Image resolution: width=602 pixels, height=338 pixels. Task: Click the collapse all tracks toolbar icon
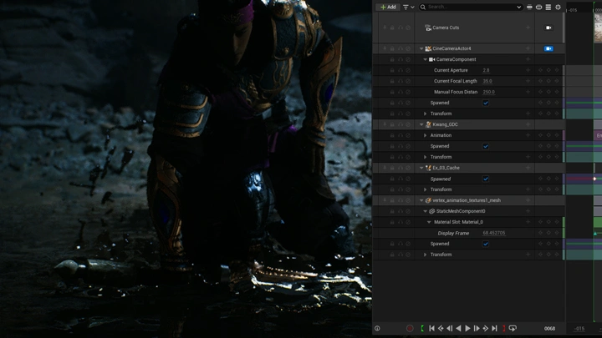[x=539, y=7]
